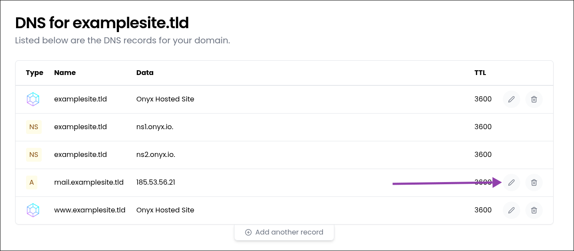This screenshot has width=574, height=251.
Task: Edit the www.examplesite.tld record
Action: [x=511, y=210]
